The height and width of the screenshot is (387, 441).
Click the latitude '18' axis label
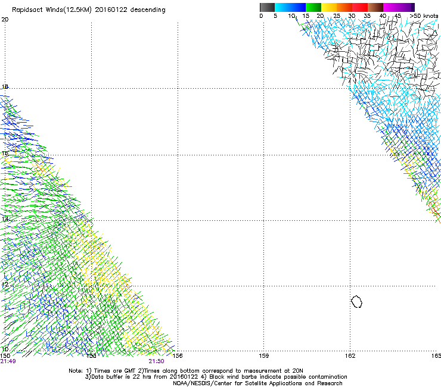click(x=5, y=86)
